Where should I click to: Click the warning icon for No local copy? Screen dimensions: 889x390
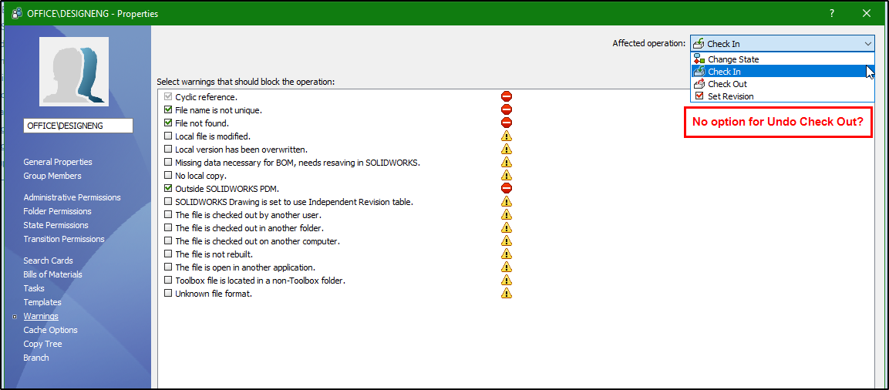click(507, 175)
